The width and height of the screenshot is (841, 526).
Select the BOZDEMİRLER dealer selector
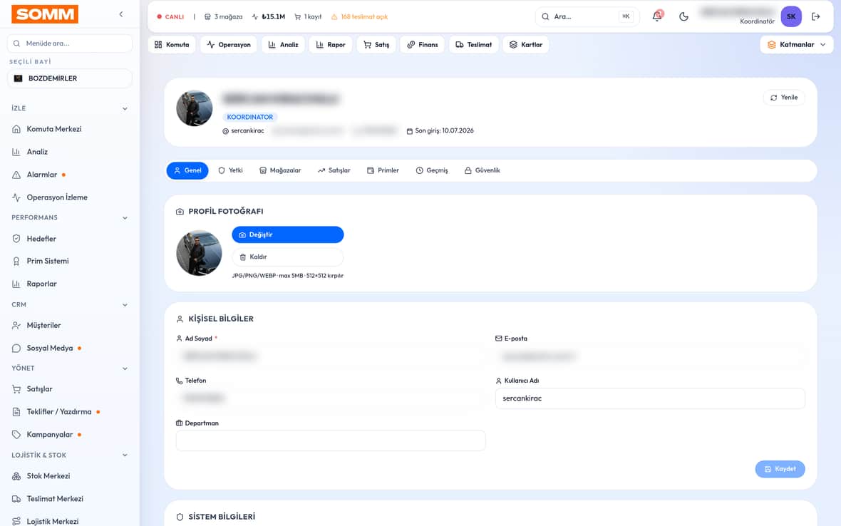click(x=70, y=78)
